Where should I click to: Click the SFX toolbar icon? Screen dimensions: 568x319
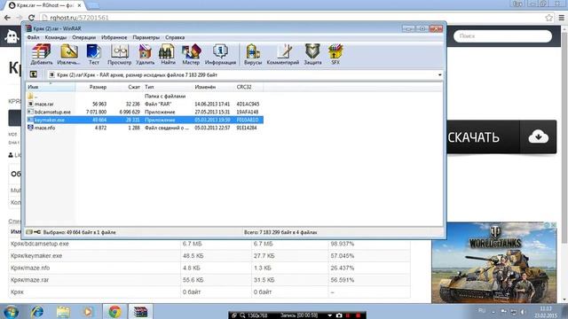(335, 54)
